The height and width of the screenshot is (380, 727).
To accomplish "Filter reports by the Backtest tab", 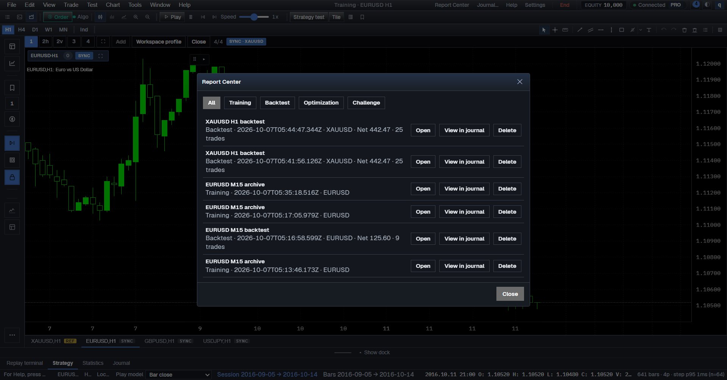I will point(277,103).
